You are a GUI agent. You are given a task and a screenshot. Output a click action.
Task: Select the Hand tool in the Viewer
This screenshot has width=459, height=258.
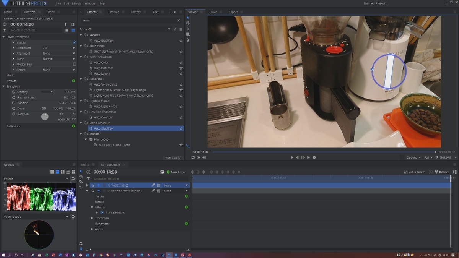[x=188, y=23]
